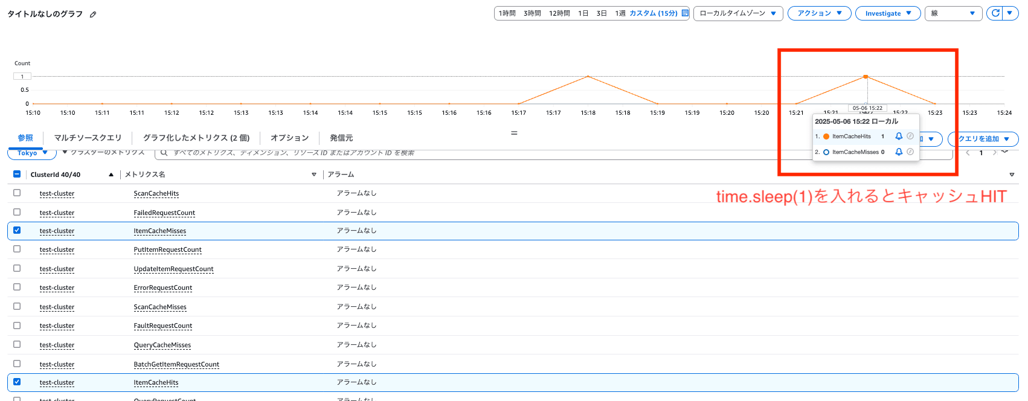Open compass icon for ItemCacheMisses in tooltip
The height and width of the screenshot is (401, 1028).
(910, 152)
